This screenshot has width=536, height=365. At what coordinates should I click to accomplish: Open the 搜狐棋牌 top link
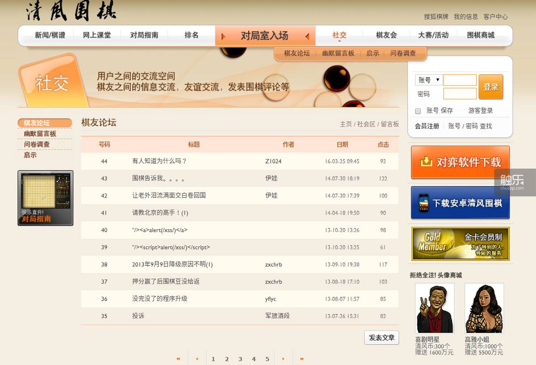(436, 17)
